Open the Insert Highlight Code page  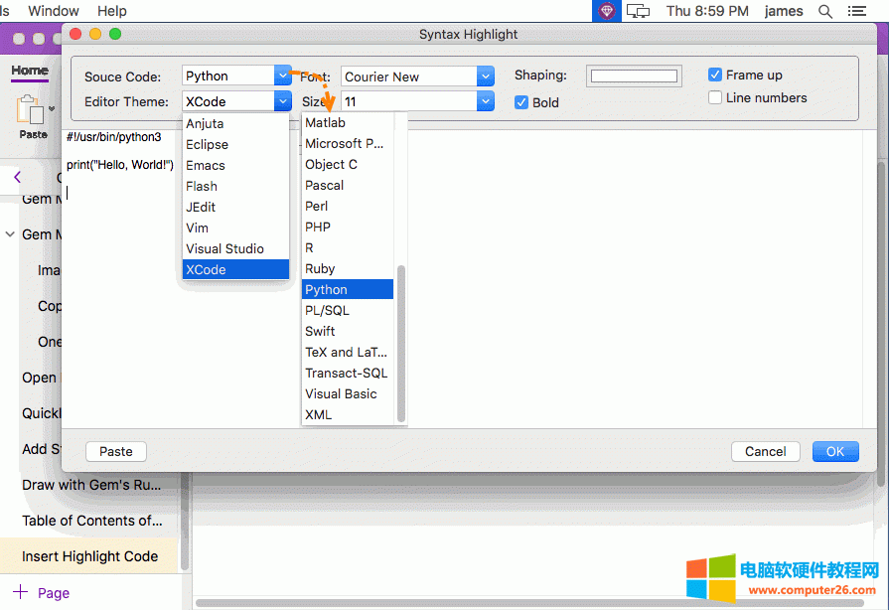tap(89, 556)
